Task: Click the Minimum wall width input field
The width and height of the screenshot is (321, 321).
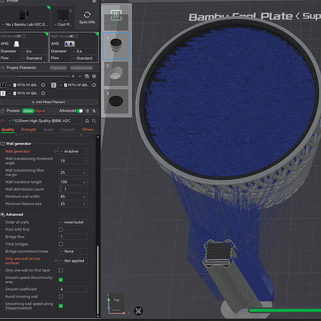Action: click(72, 196)
